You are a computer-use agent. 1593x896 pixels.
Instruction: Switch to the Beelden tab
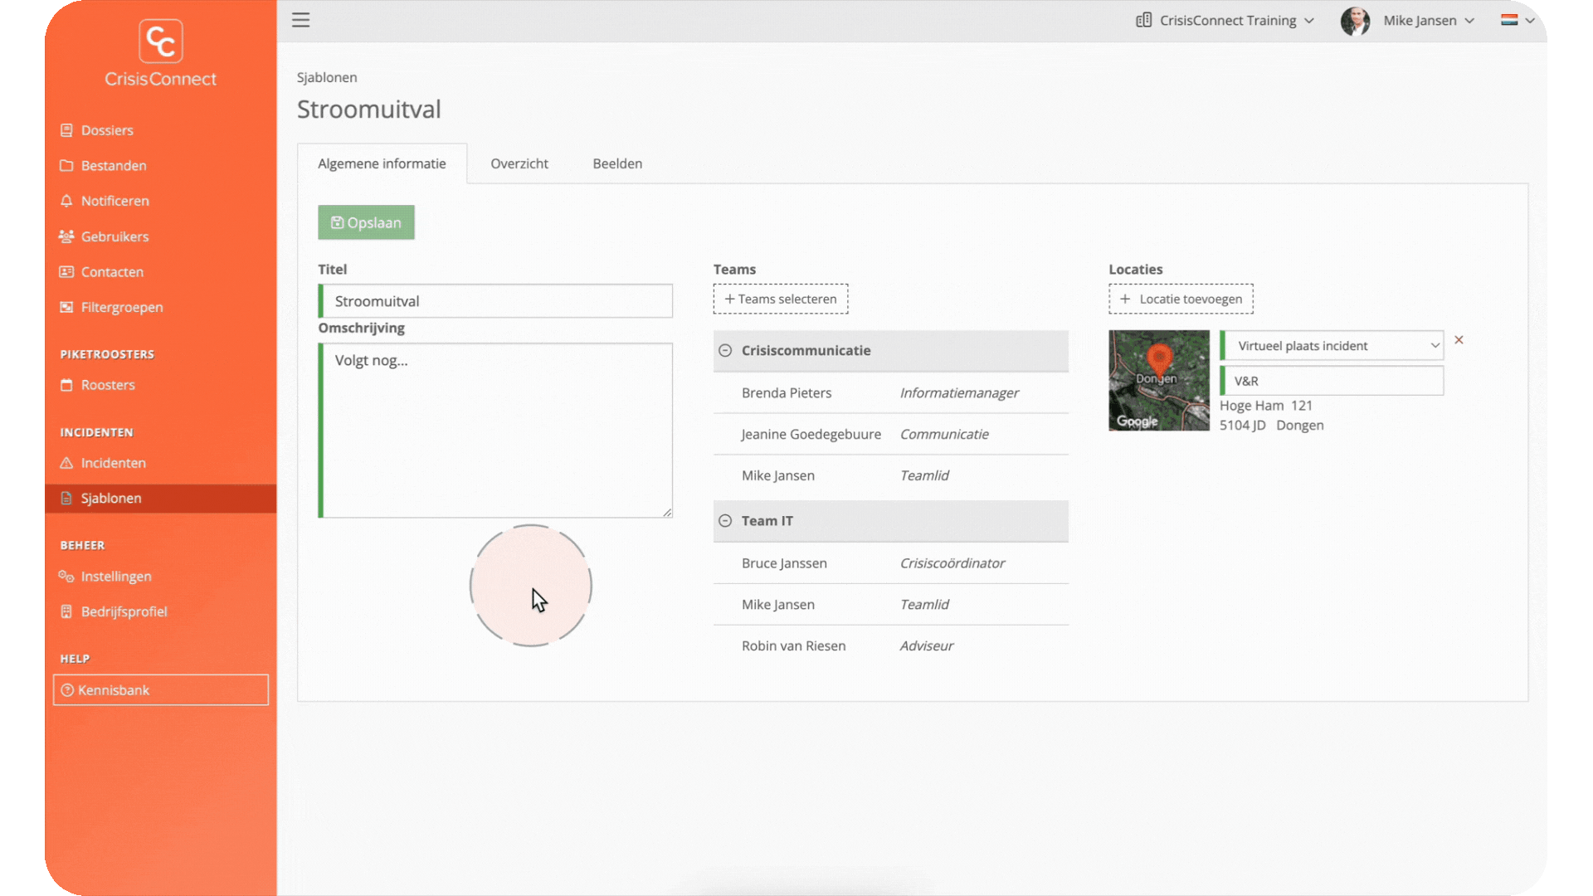coord(617,163)
